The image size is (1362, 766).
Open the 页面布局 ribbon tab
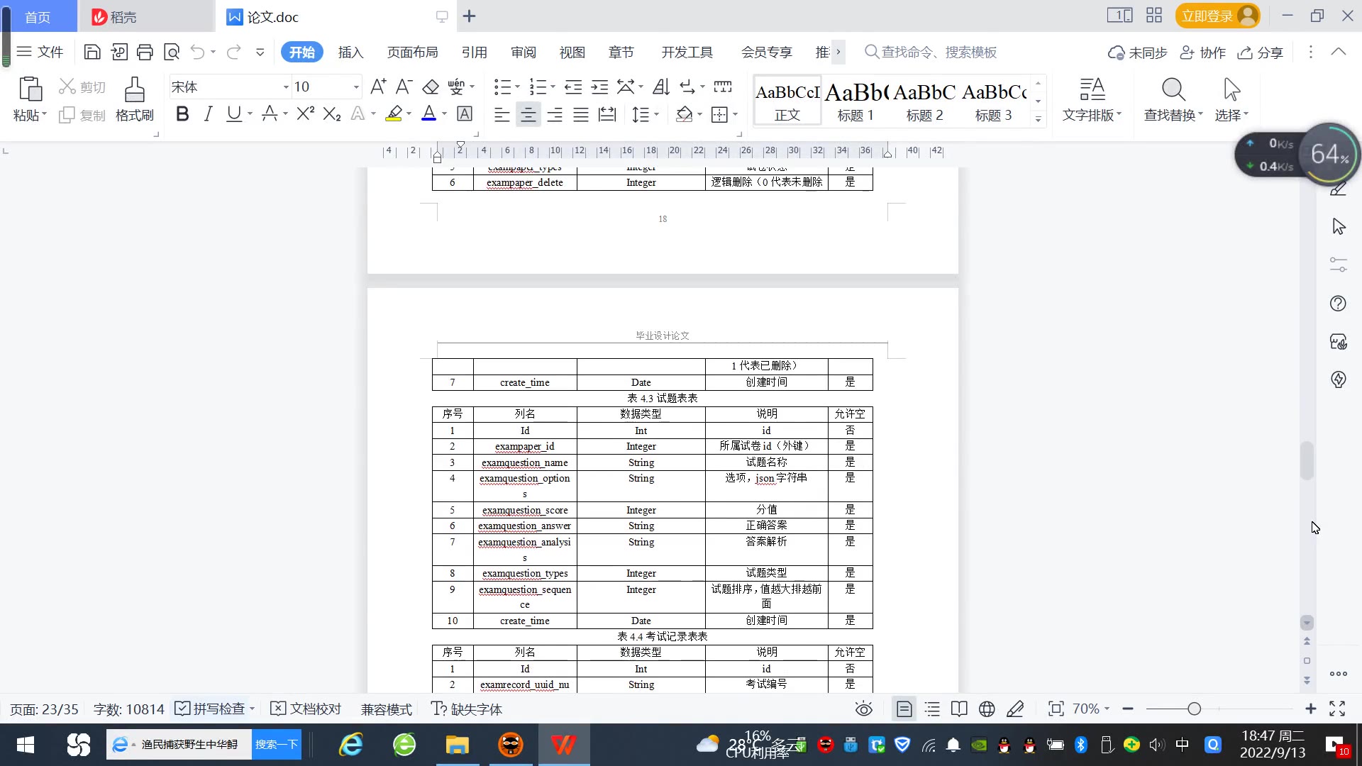coord(412,52)
